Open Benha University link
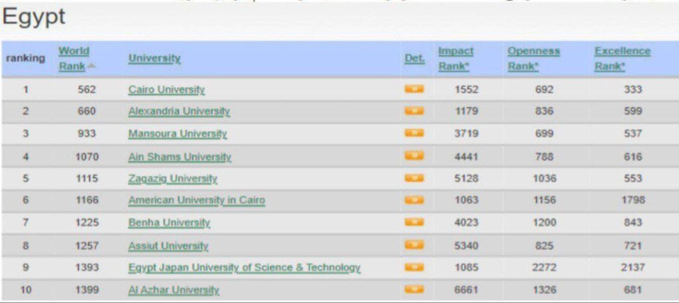Image resolution: width=679 pixels, height=303 pixels. click(x=169, y=223)
